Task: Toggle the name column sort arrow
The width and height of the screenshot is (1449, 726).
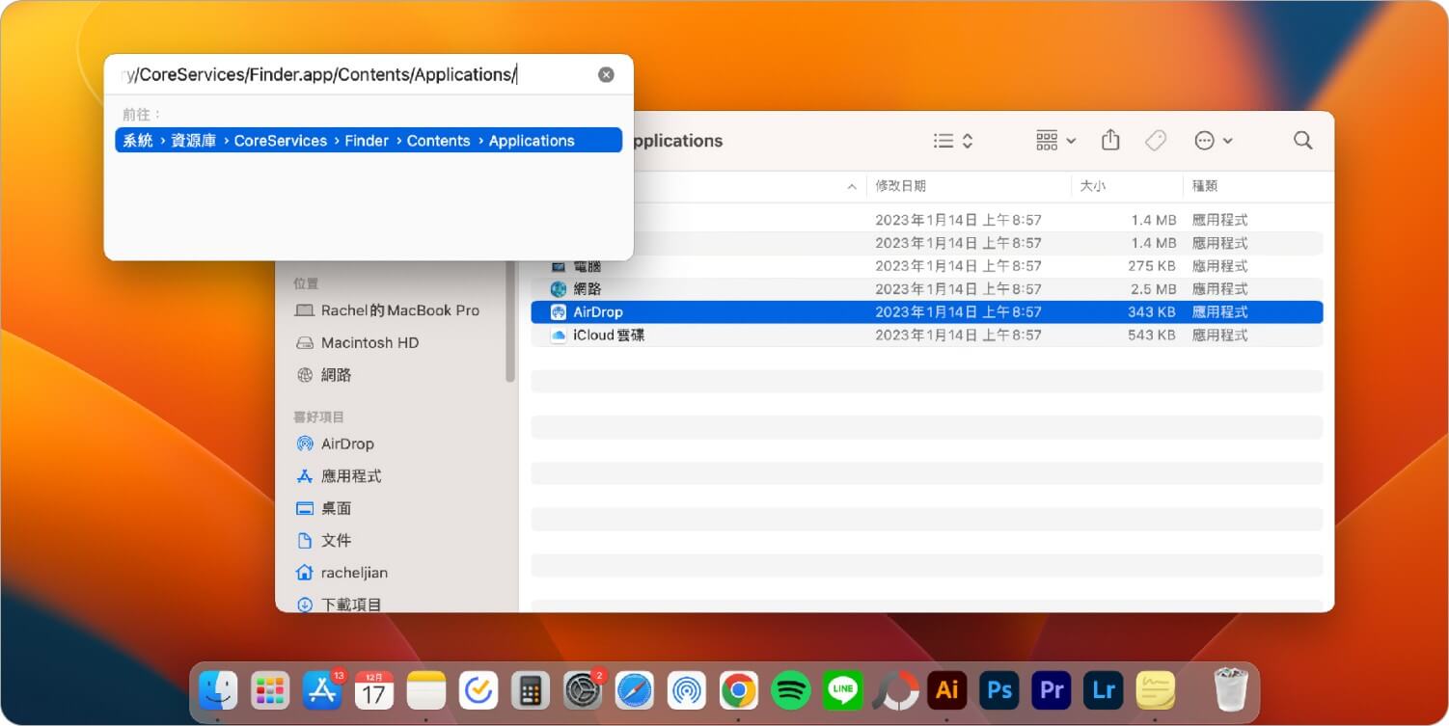Action: 851,187
